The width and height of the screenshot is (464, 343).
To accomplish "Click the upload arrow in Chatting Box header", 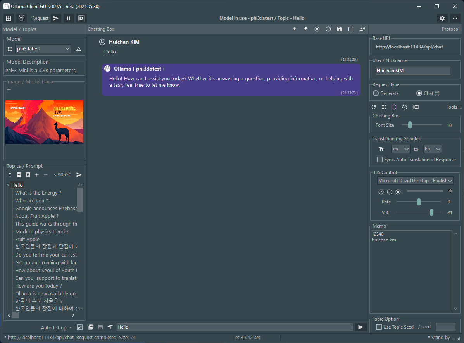I will [295, 29].
